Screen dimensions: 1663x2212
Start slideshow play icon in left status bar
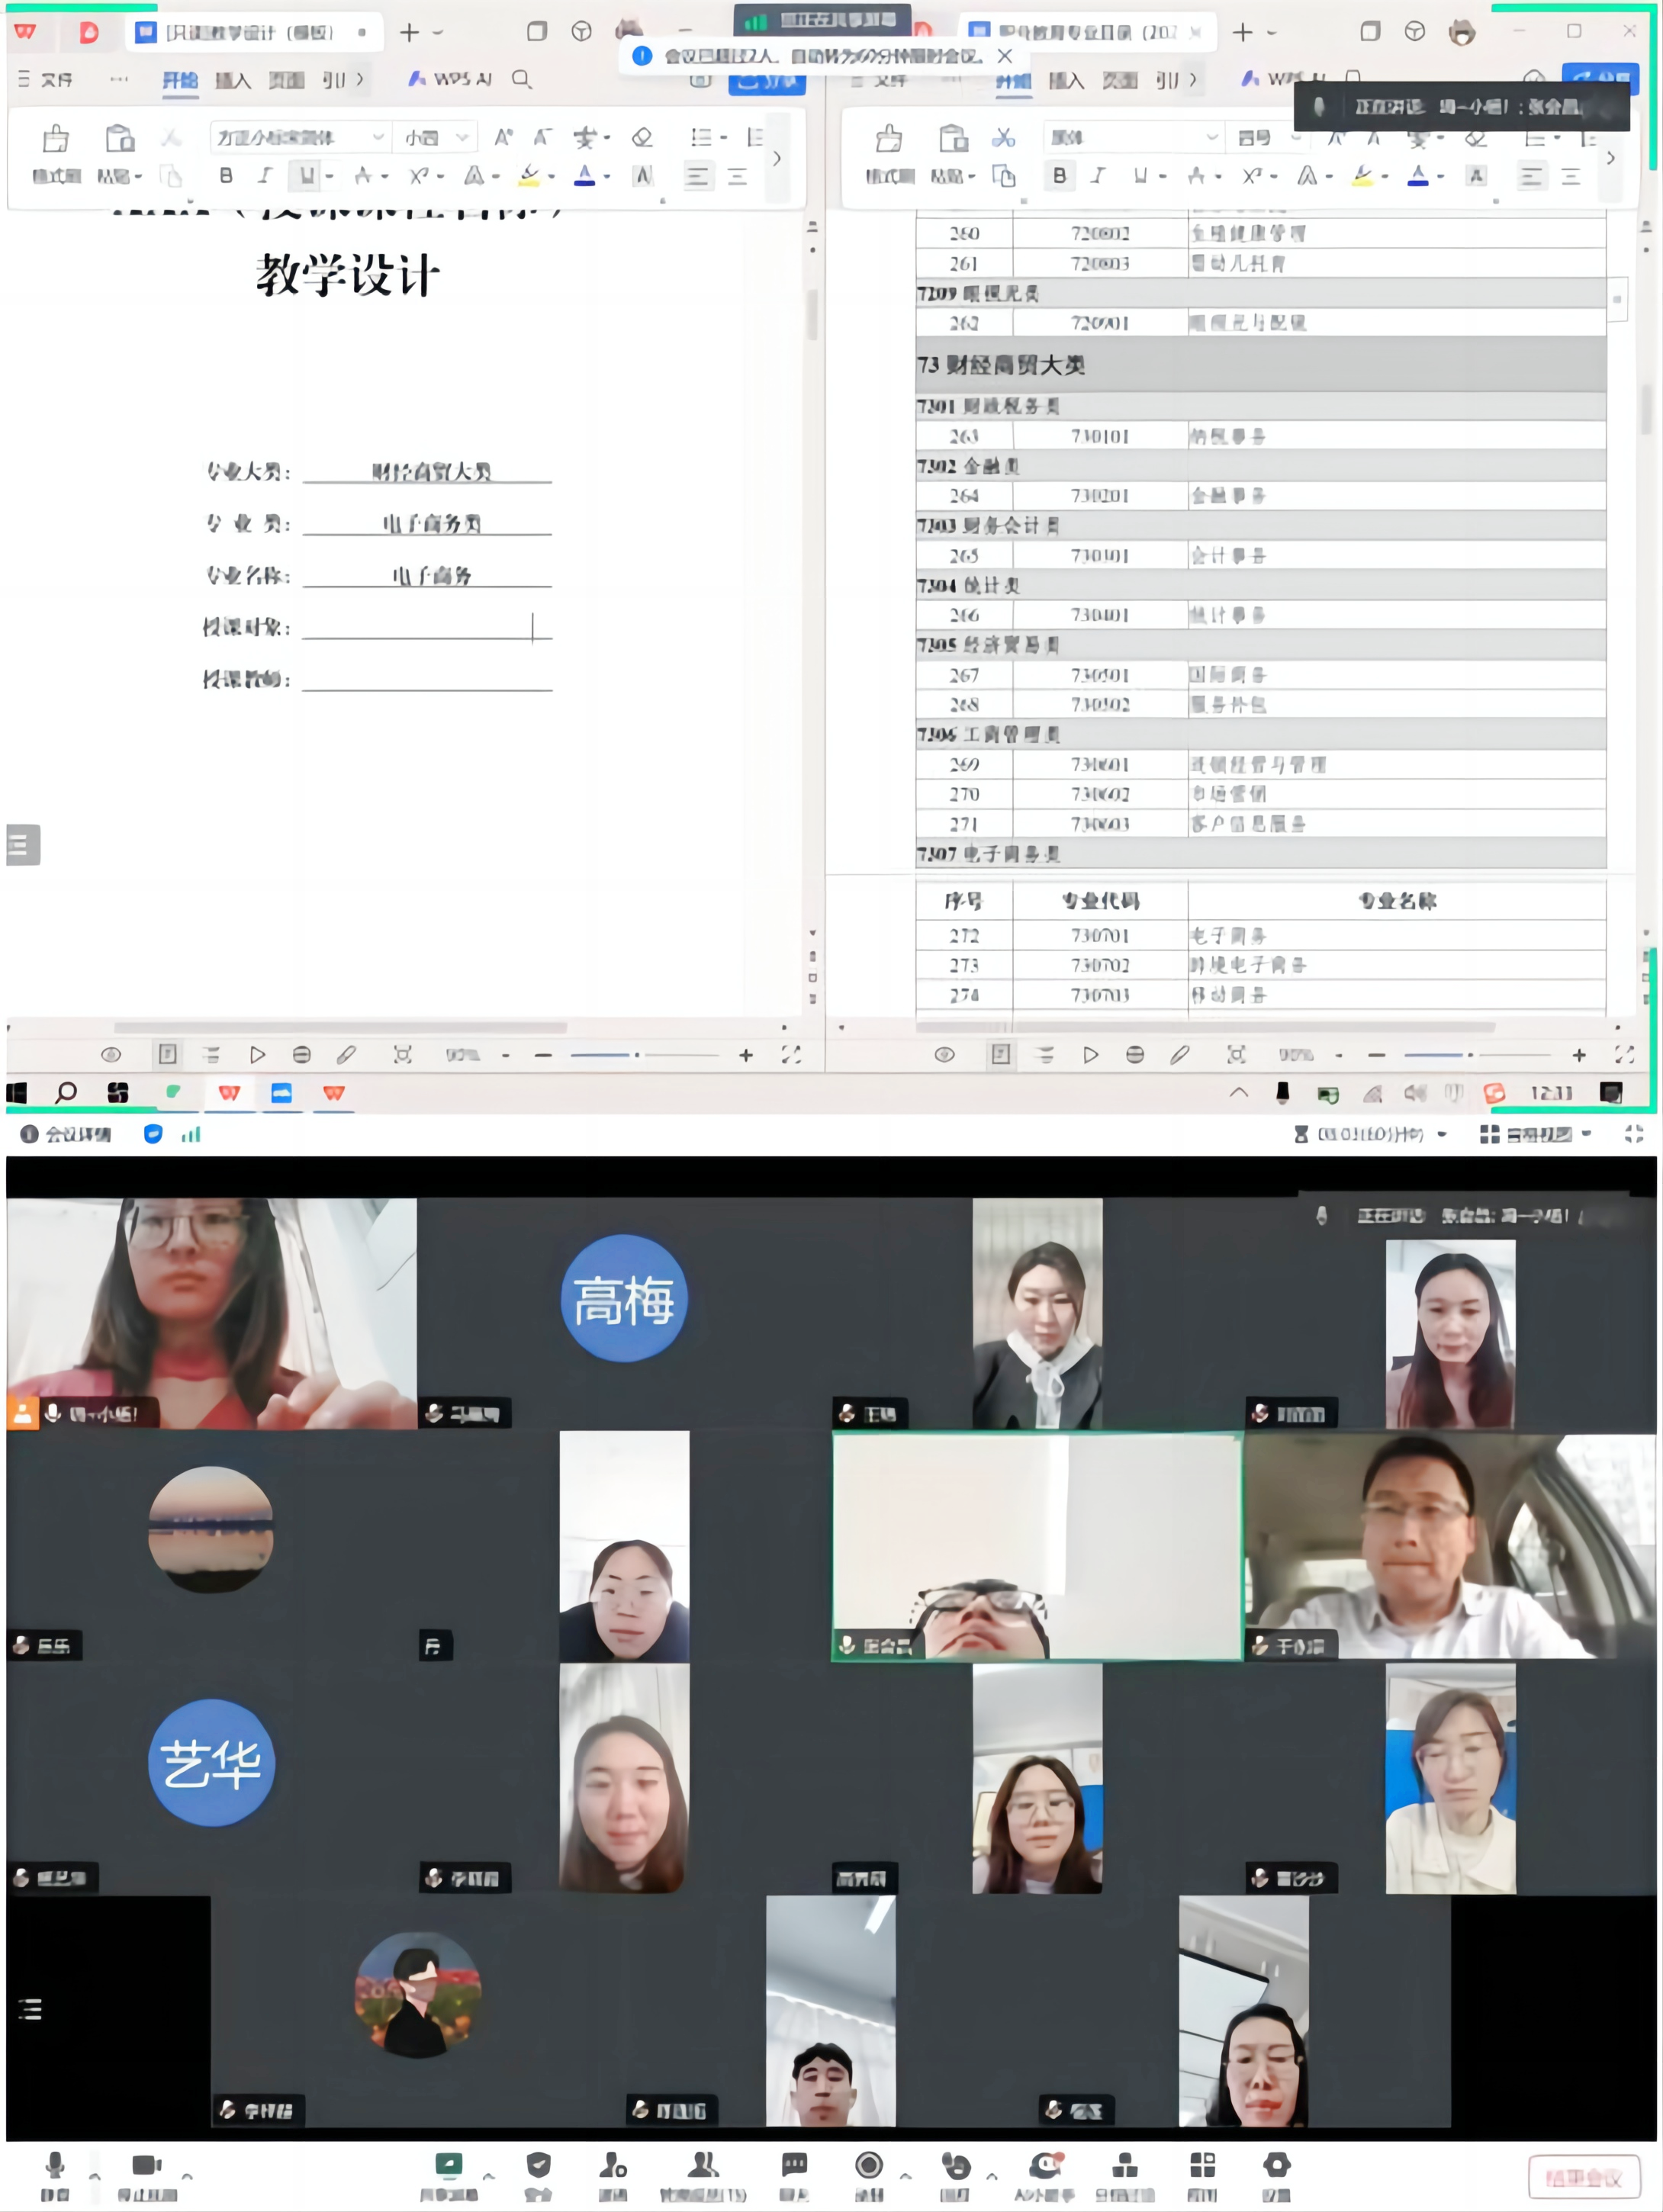tap(257, 1055)
